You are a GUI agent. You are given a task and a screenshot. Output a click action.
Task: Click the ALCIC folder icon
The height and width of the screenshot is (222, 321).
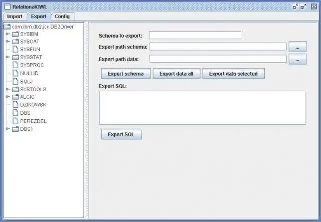(15, 97)
